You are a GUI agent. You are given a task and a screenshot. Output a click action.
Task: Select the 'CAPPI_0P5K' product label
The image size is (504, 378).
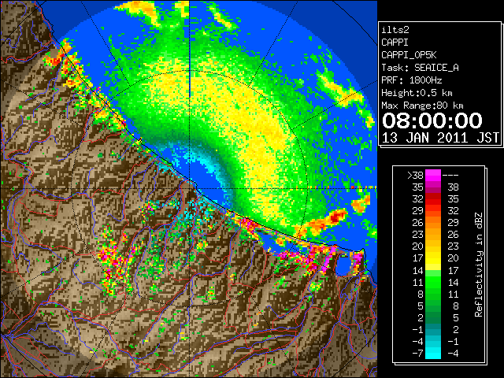tap(409, 55)
